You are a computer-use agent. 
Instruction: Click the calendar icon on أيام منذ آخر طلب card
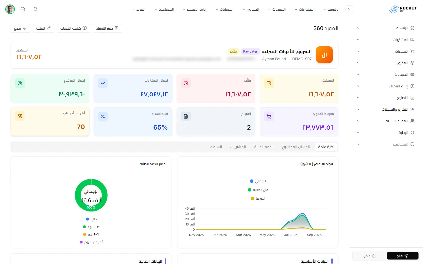(20, 116)
